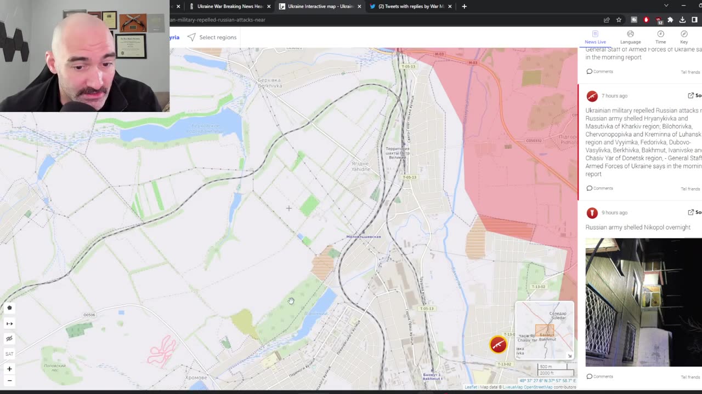This screenshot has width=702, height=394.
Task: Open a new browser tab
Action: (x=464, y=7)
